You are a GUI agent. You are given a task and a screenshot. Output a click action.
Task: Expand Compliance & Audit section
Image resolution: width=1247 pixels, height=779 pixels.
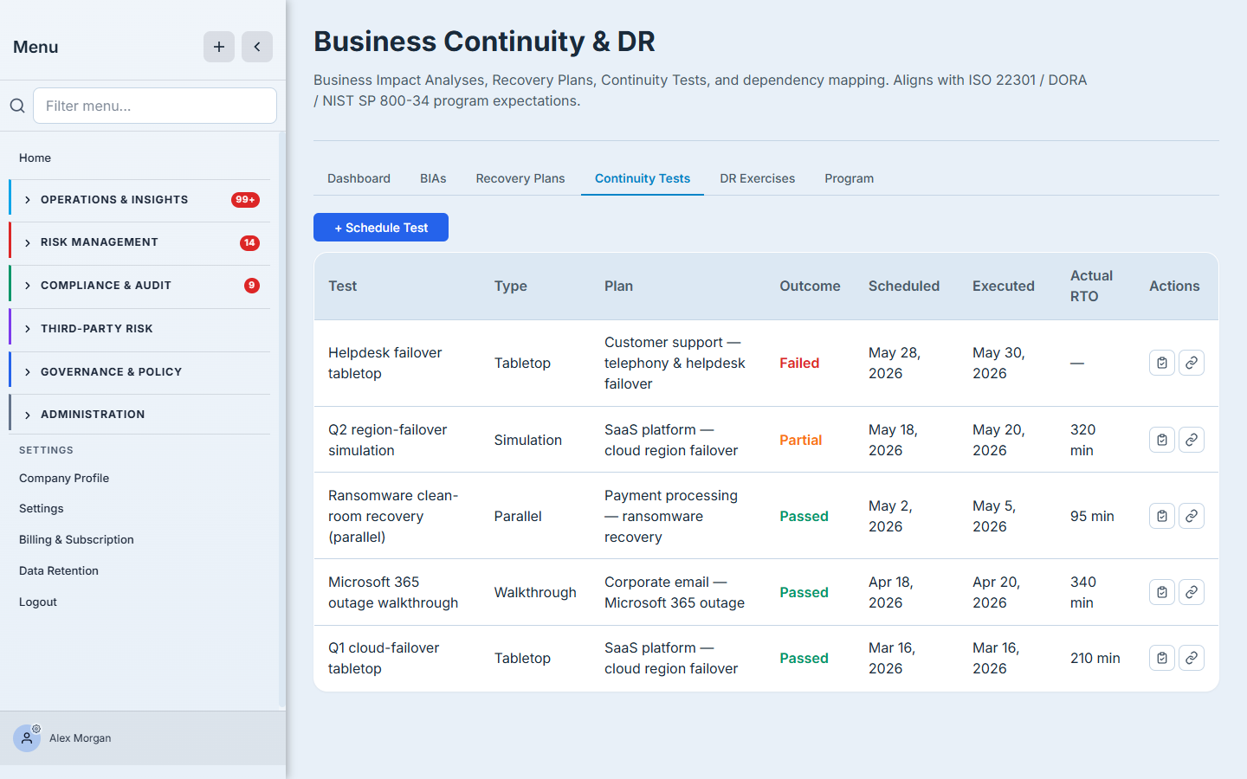140,286
